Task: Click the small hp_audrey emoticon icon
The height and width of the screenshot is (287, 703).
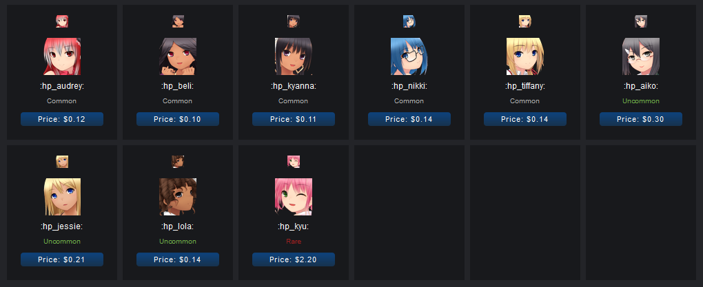Action: (62, 21)
